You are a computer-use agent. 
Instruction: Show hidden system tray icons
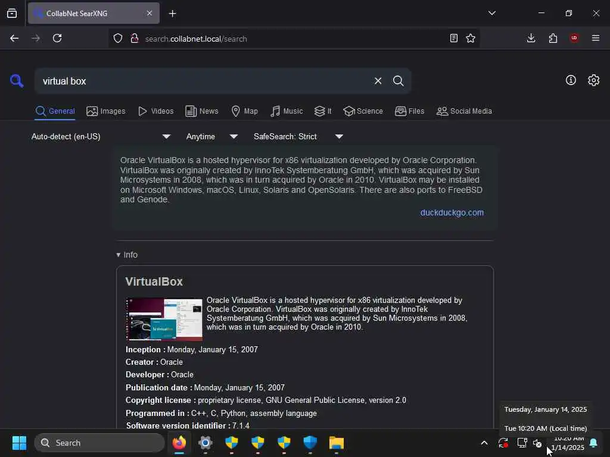[484, 443]
